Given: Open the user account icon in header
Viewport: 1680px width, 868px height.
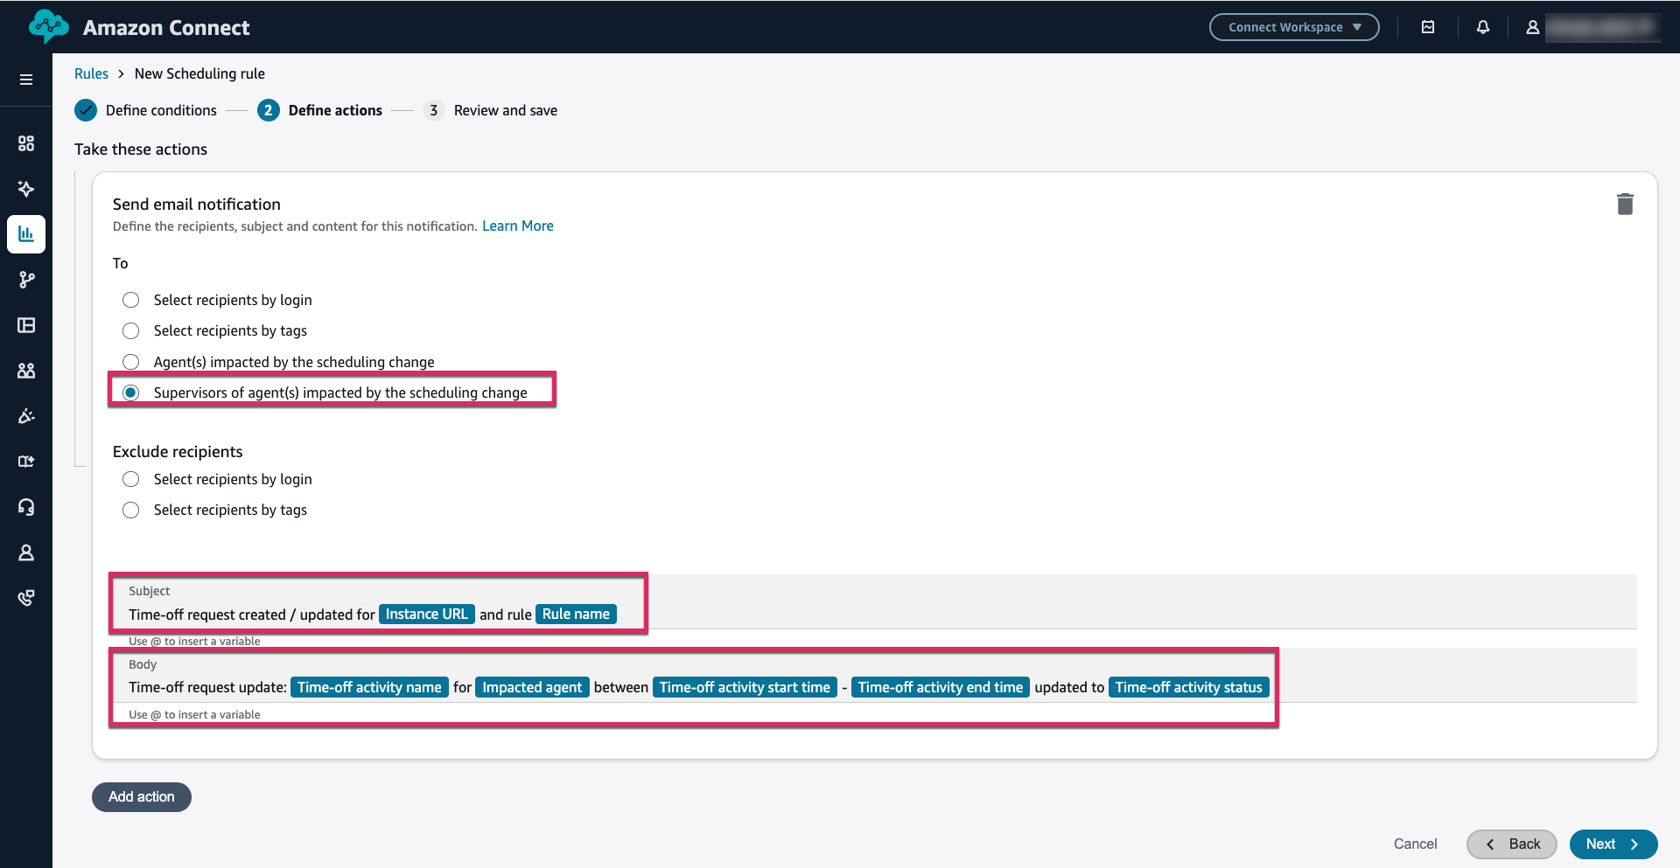Looking at the screenshot, I should 1533,27.
